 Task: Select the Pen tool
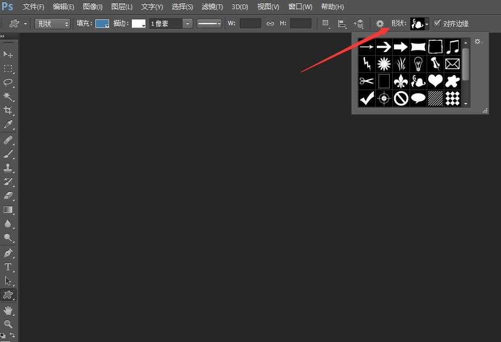(x=8, y=252)
